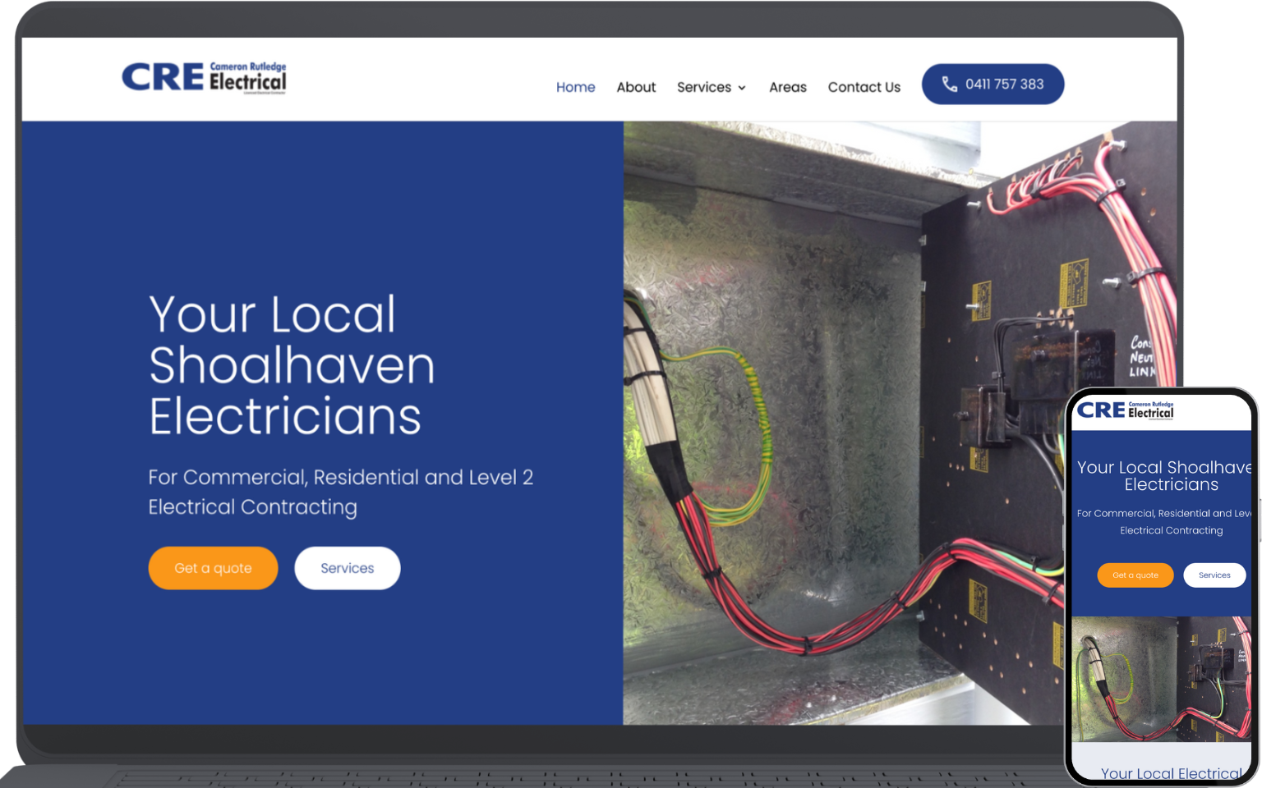Go to the About page
This screenshot has width=1262, height=788.
[636, 87]
